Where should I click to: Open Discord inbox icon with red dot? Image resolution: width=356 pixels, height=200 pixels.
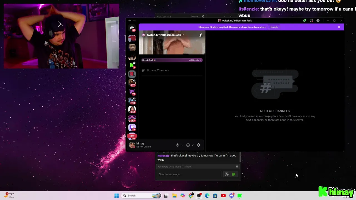[x=311, y=21]
